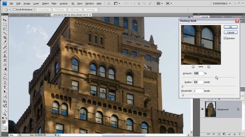
Task: Open the Analysis menu
Action: point(64,3)
